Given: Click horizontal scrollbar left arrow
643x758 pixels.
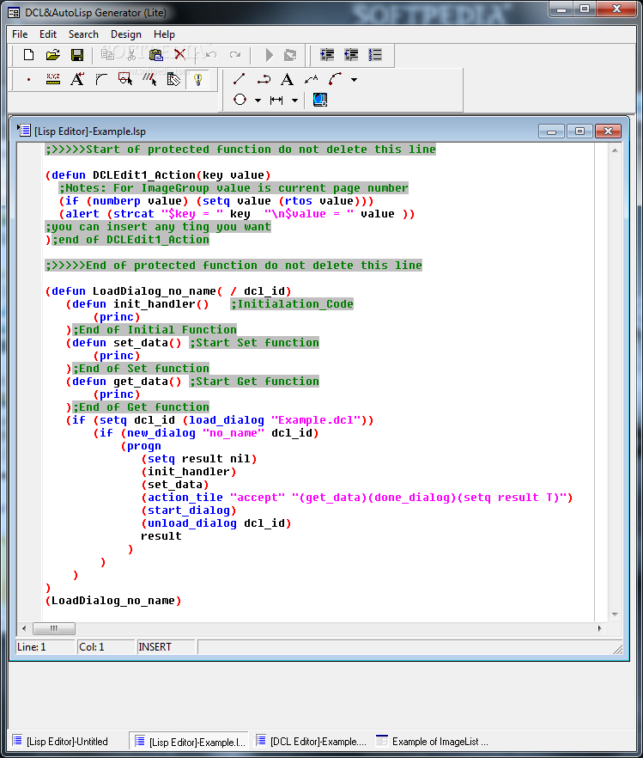Looking at the screenshot, I should pos(24,628).
